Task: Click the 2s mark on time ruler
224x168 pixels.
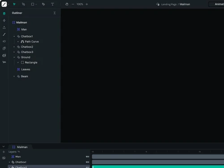Action: point(200,152)
